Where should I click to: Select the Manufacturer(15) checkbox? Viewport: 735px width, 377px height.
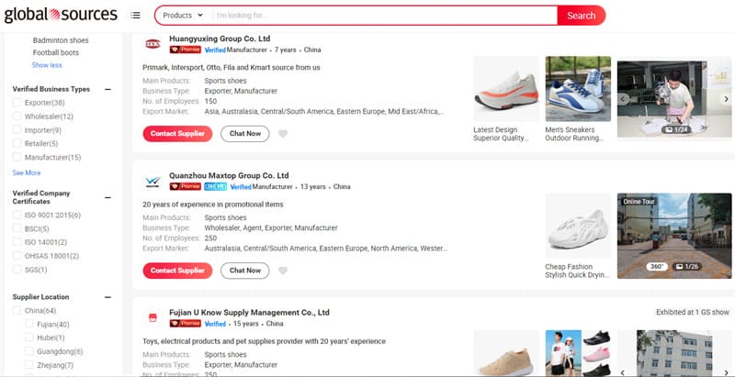click(x=17, y=158)
